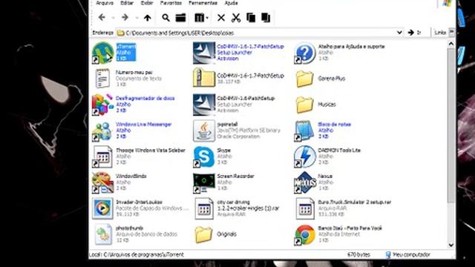Select the Invader-Inter.suites theme pack icon

point(102,208)
